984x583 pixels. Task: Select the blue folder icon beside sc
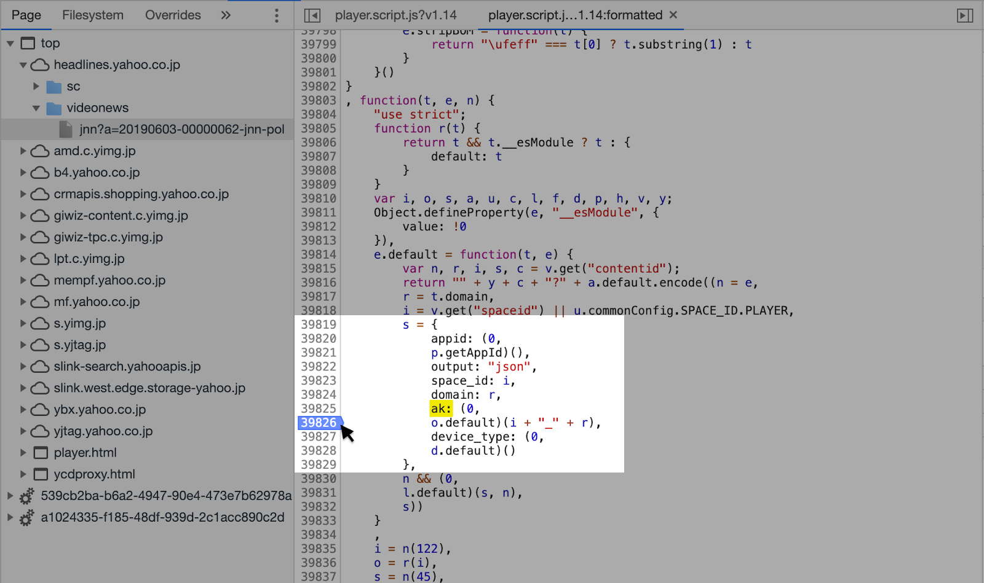tap(53, 86)
